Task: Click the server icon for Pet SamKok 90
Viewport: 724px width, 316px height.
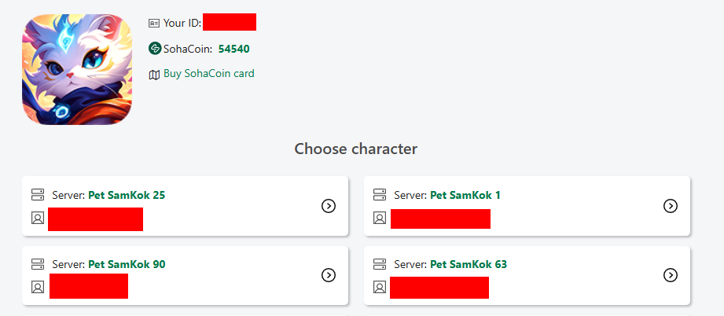Action: pos(38,264)
